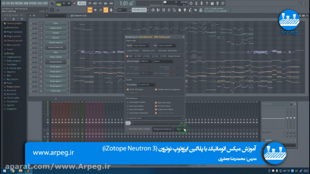This screenshot has width=310, height=174.
Task: Click the microphone audio recording icon
Action: (201, 3)
